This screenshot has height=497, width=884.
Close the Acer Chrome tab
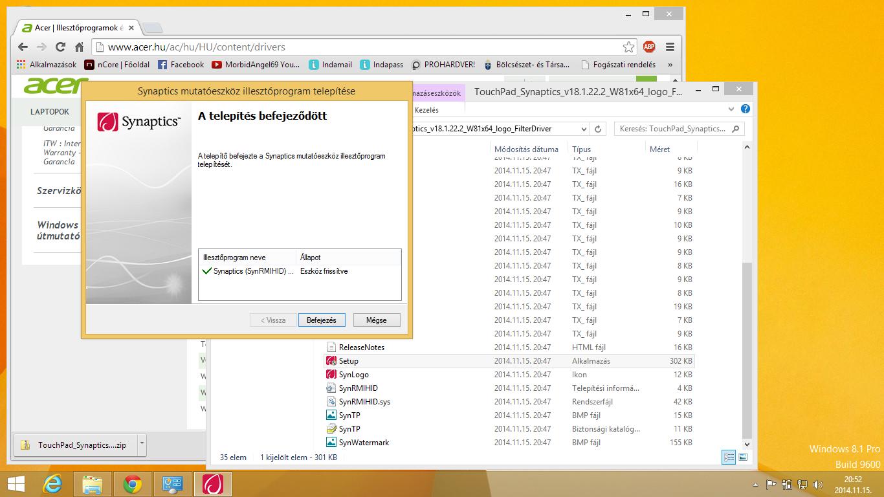132,28
